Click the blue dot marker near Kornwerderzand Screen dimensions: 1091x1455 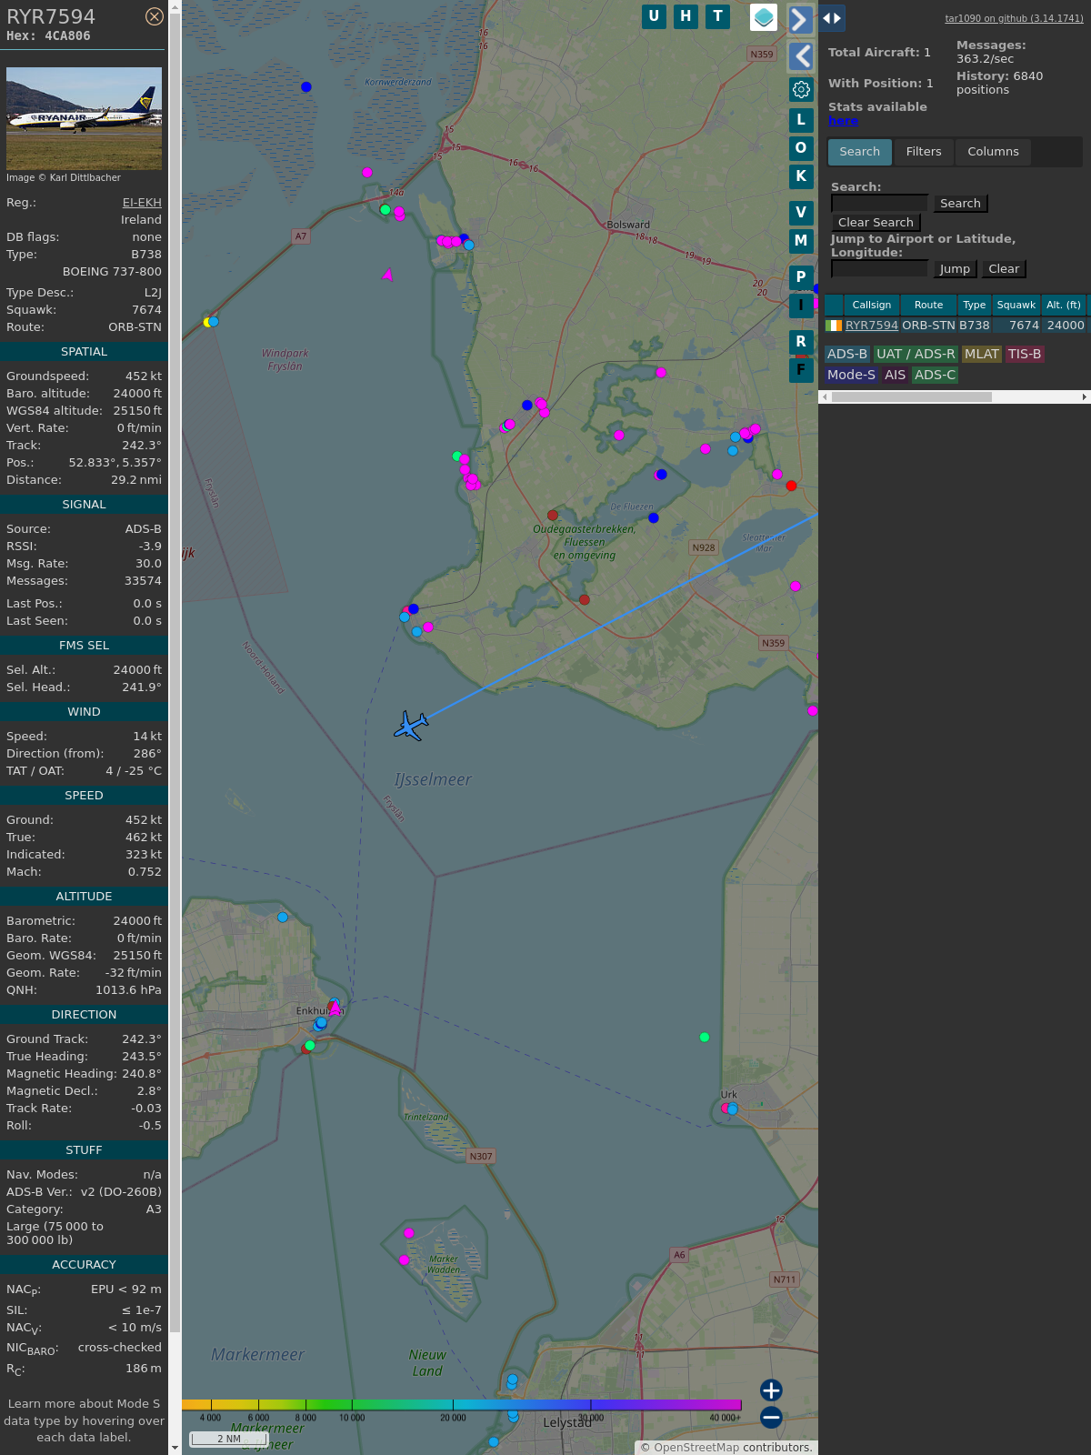tap(306, 87)
